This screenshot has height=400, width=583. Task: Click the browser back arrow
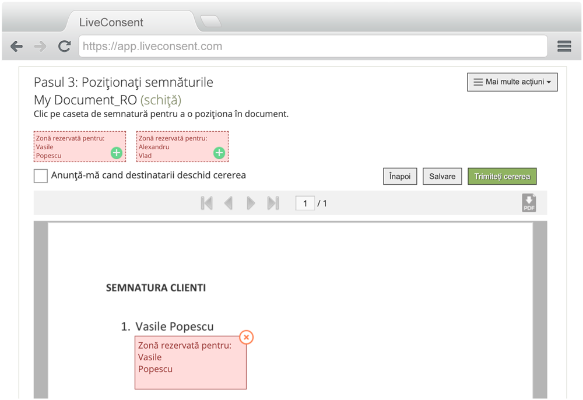(17, 47)
